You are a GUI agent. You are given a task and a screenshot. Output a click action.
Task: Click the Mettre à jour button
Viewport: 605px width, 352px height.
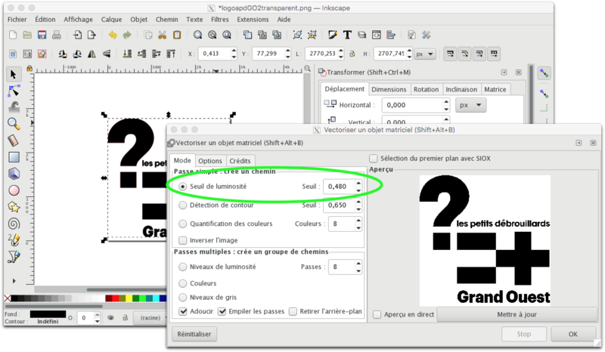pyautogui.click(x=517, y=314)
